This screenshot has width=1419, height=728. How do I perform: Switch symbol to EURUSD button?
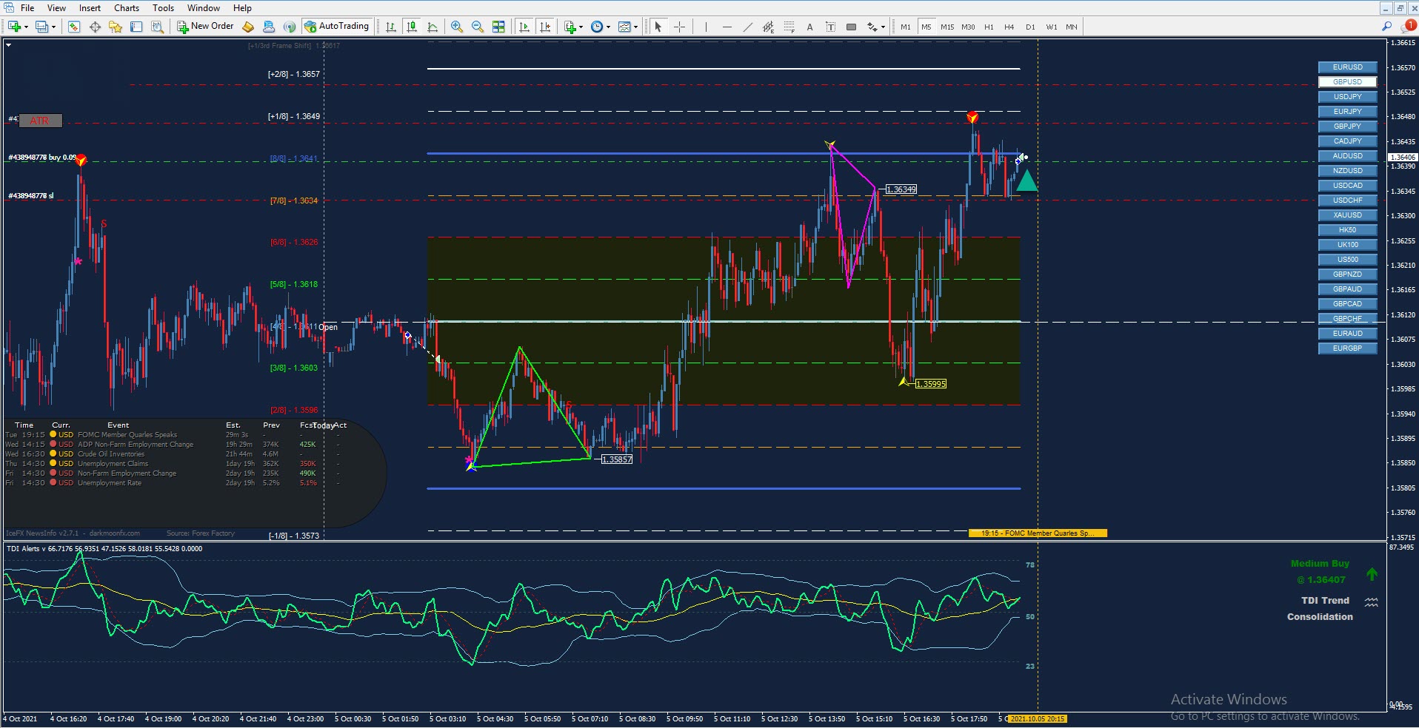1347,67
